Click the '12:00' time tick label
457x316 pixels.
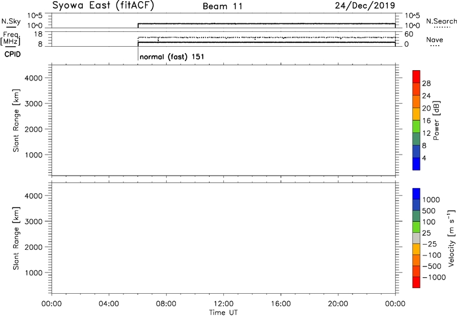(223, 304)
